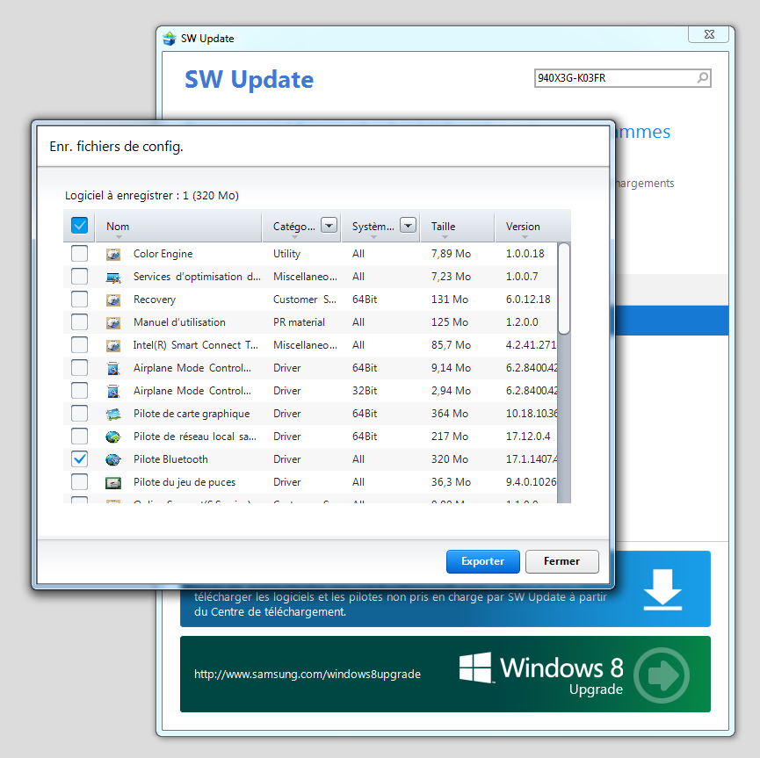Open the samsung.com/windows8upgrade link

308,675
